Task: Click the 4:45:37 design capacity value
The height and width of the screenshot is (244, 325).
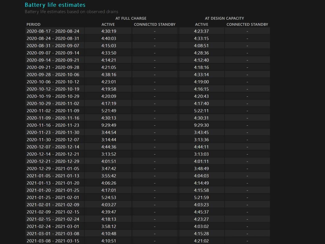Action: tap(201, 212)
